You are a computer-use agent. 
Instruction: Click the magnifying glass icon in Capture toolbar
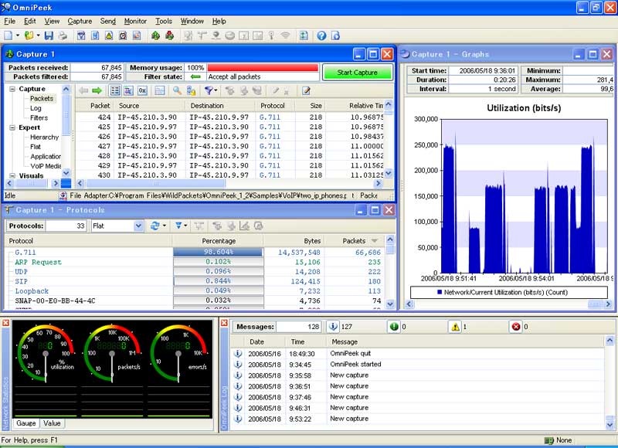point(177,91)
